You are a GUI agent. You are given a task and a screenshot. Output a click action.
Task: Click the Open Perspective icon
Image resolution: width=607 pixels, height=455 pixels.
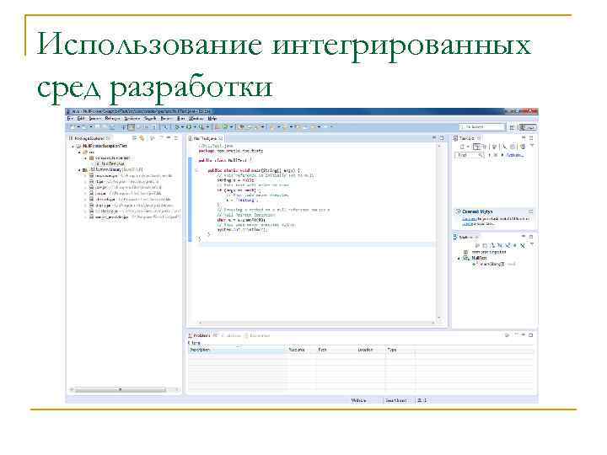(x=512, y=127)
